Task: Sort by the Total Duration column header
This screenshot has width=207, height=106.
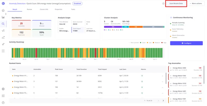Action: pyautogui.click(x=82, y=69)
